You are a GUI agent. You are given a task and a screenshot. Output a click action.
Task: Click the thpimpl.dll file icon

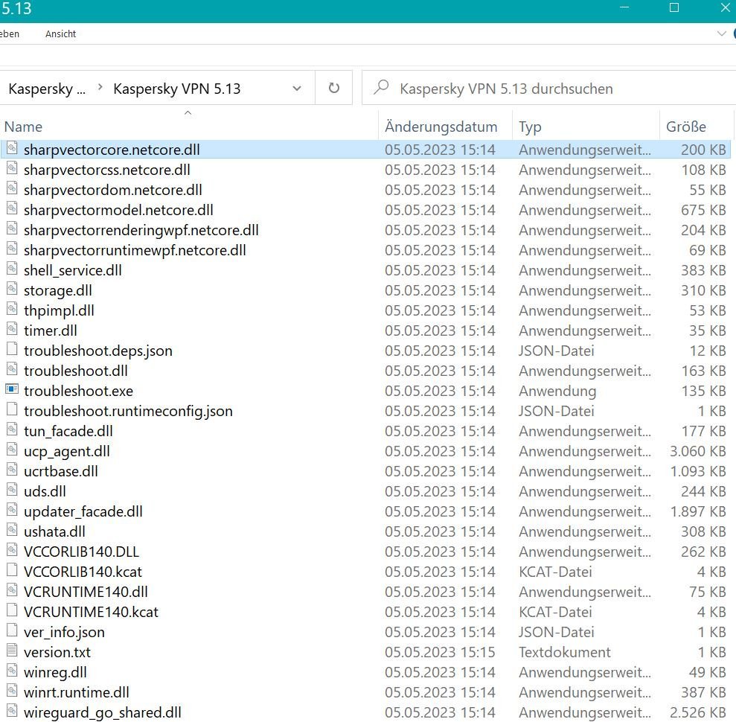point(12,309)
